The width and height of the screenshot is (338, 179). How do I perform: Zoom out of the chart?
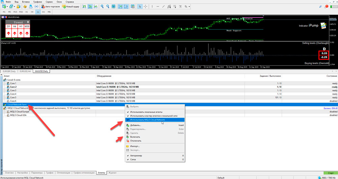pos(108,6)
